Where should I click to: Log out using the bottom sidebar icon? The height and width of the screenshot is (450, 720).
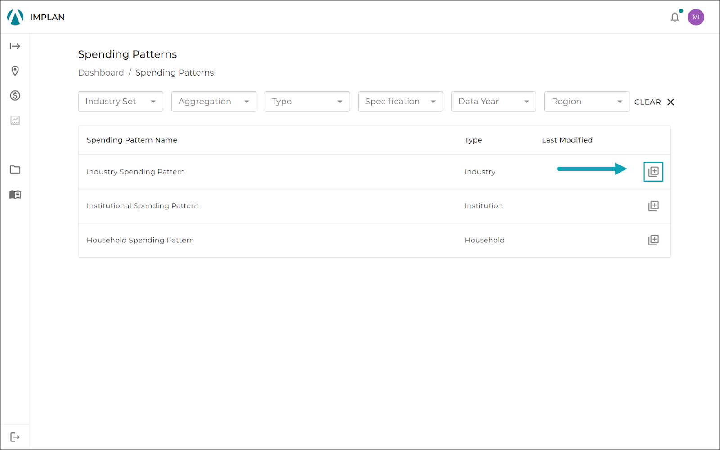point(15,436)
